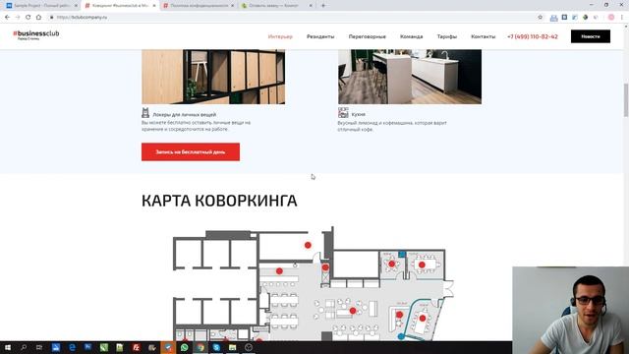Click the lockers photo thumbnail

coord(213,77)
